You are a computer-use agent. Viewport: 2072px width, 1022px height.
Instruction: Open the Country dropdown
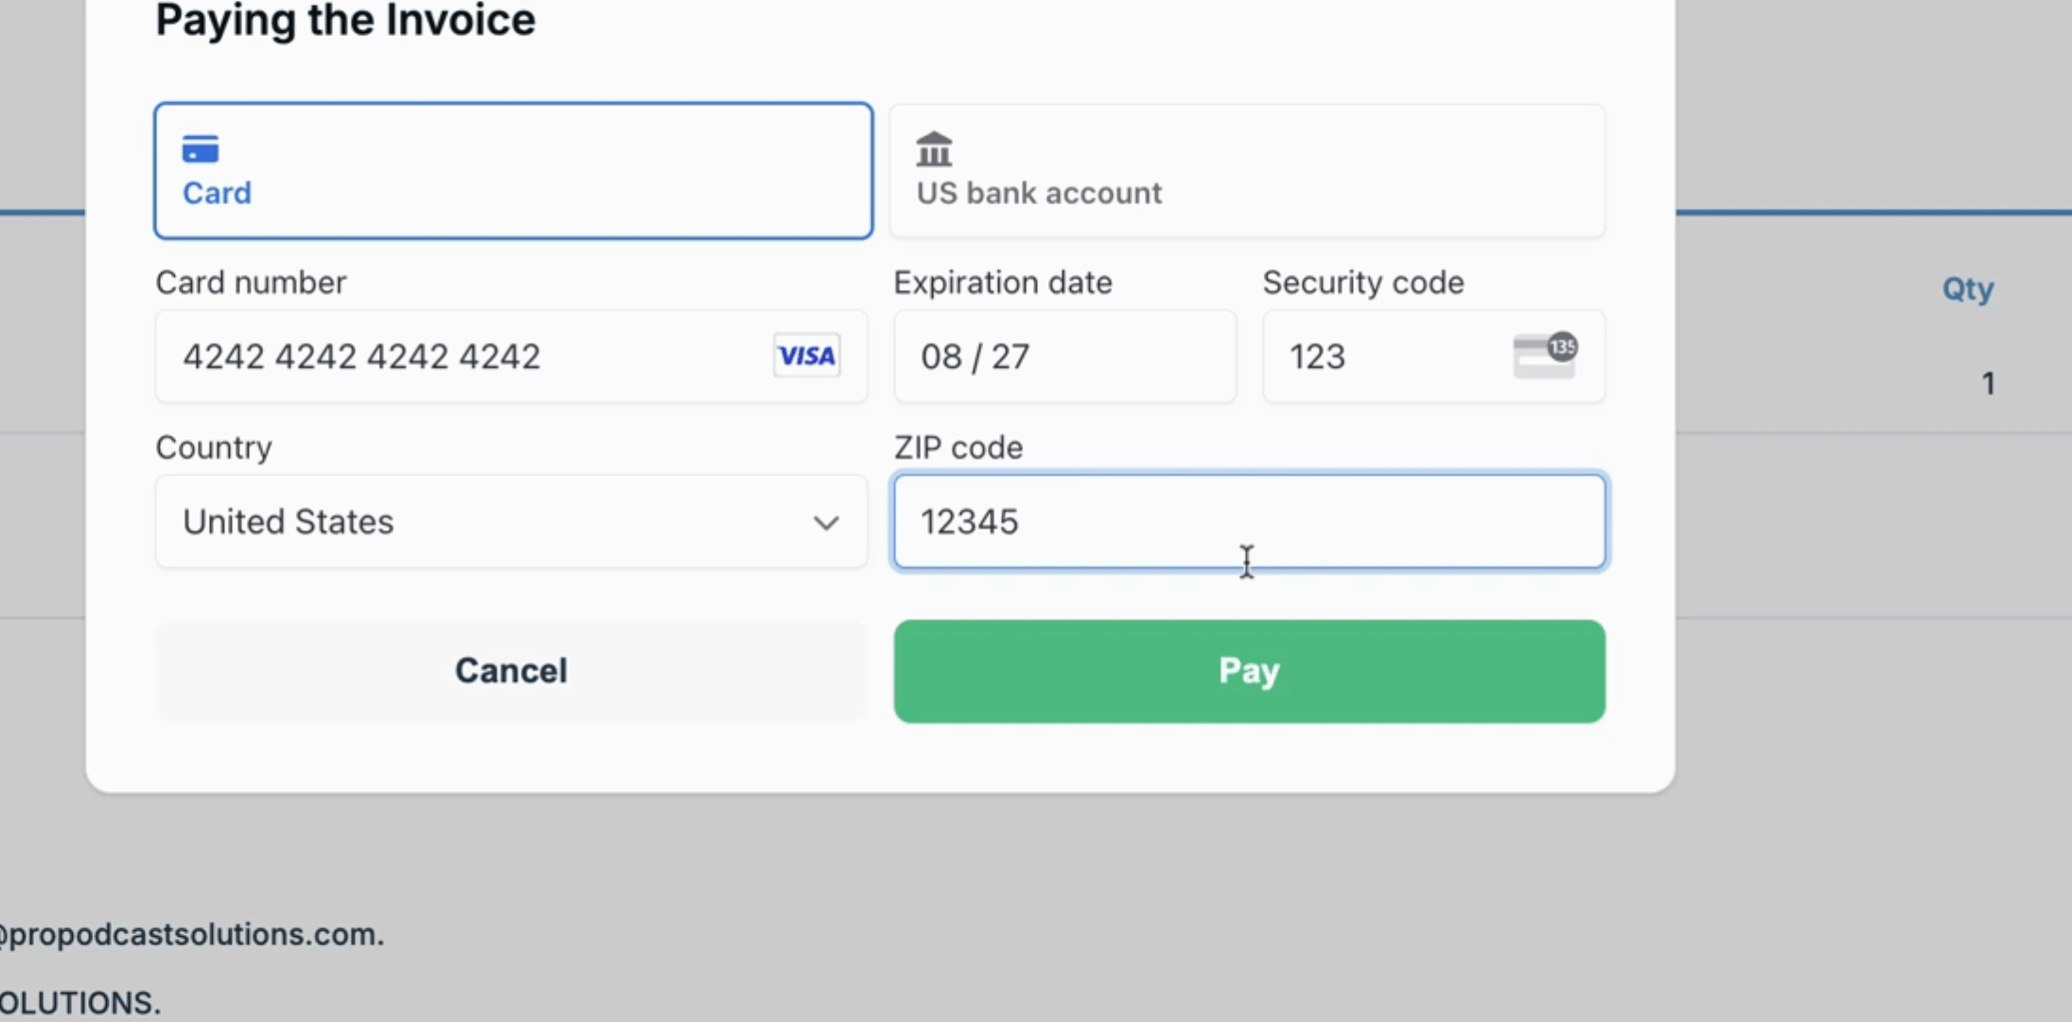(511, 521)
